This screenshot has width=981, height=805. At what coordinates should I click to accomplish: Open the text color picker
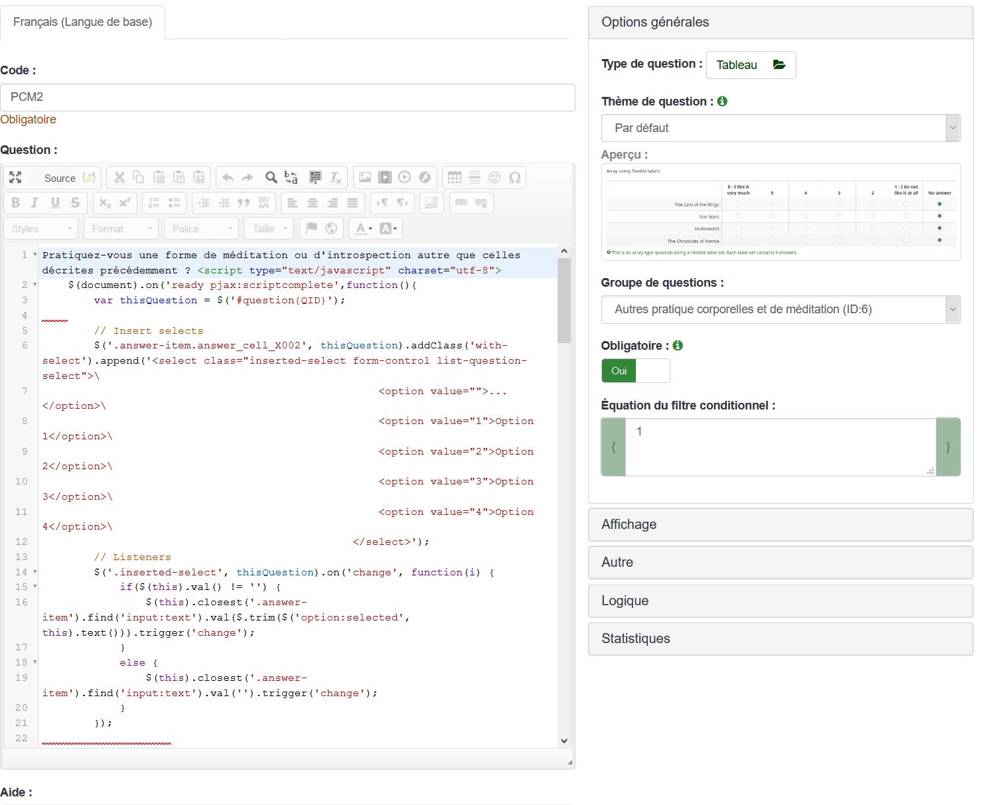pyautogui.click(x=364, y=229)
